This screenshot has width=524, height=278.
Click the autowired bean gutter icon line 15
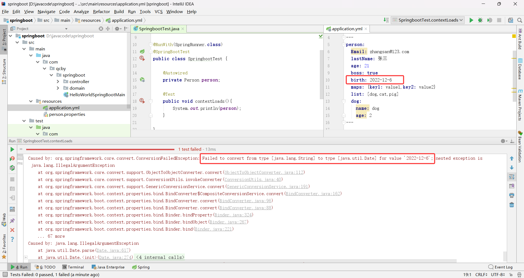[142, 80]
